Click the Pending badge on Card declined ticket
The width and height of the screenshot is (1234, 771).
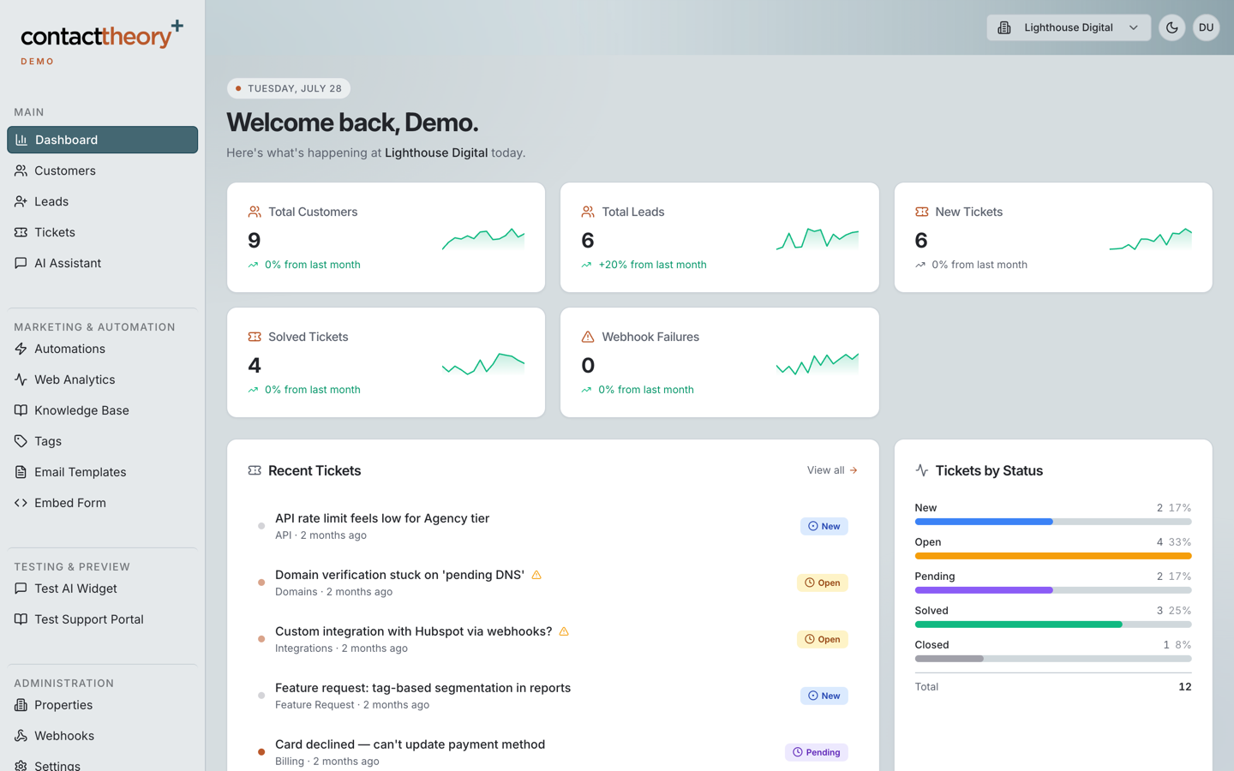pos(816,752)
